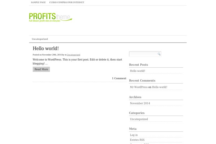
Task: Click the search magnifier icon
Action: [159, 54]
